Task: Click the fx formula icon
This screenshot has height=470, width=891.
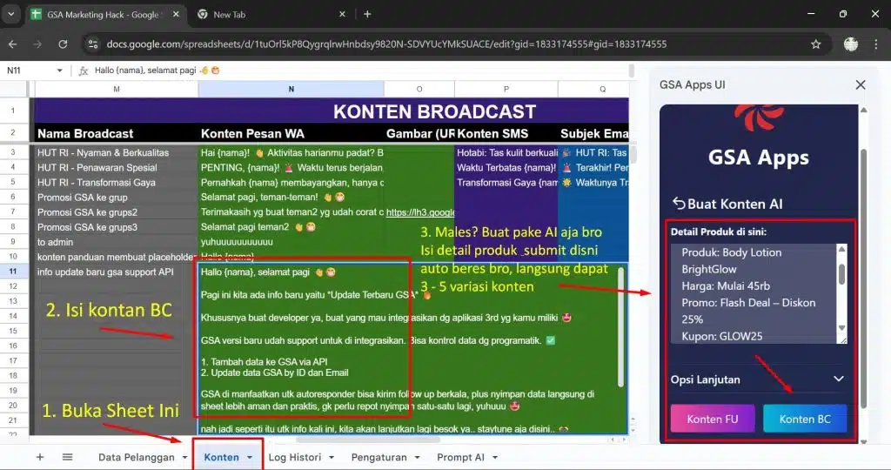Action: pos(84,70)
